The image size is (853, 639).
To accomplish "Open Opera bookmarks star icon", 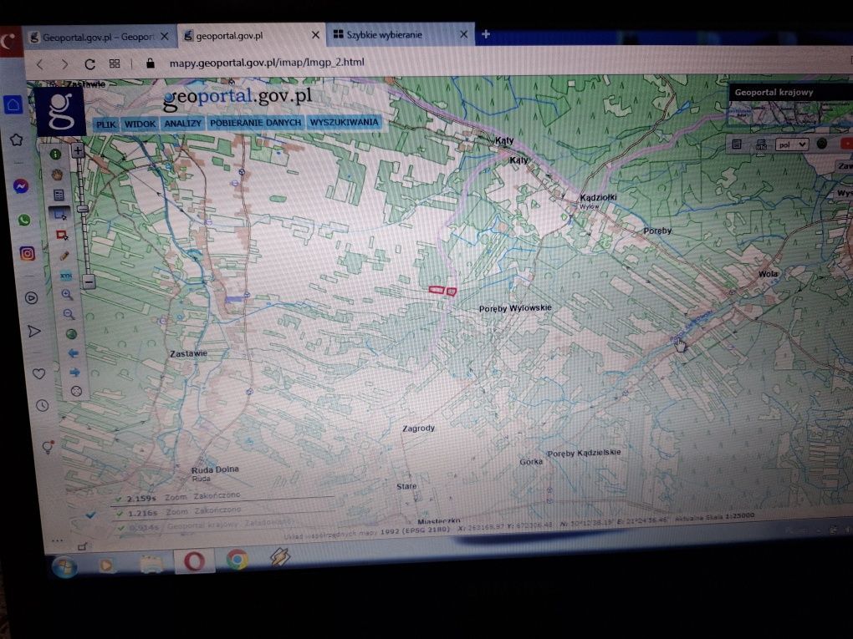I will [x=17, y=139].
